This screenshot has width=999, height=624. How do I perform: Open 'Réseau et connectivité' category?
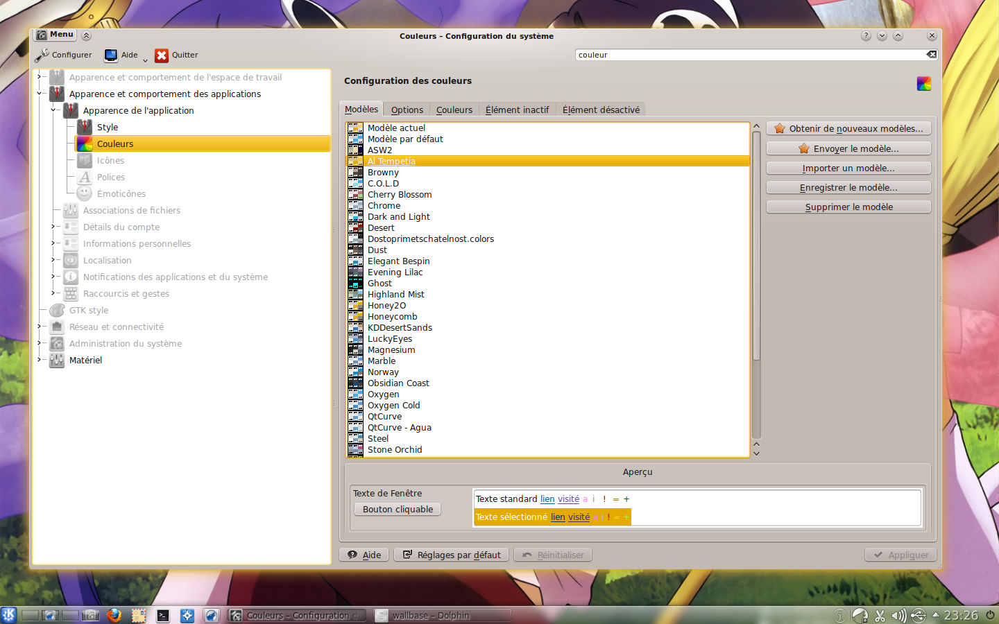tap(117, 327)
